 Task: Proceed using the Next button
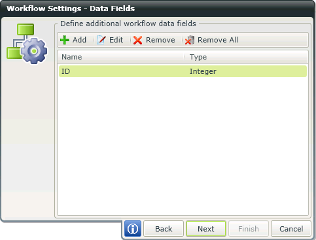(206, 229)
